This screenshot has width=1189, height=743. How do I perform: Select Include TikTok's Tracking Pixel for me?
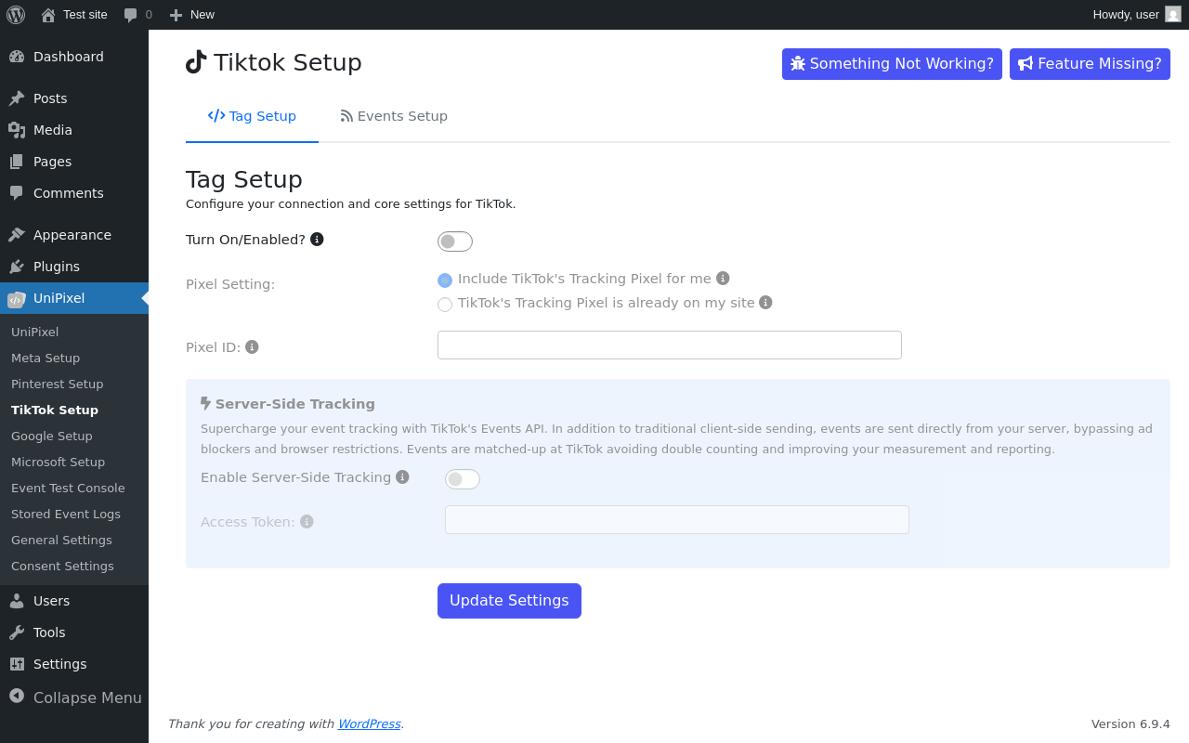(x=445, y=280)
